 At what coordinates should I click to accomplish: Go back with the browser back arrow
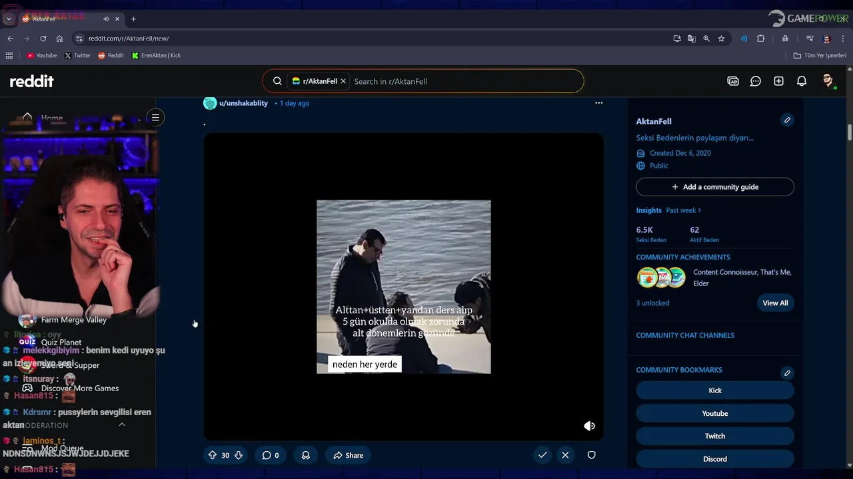tap(10, 39)
